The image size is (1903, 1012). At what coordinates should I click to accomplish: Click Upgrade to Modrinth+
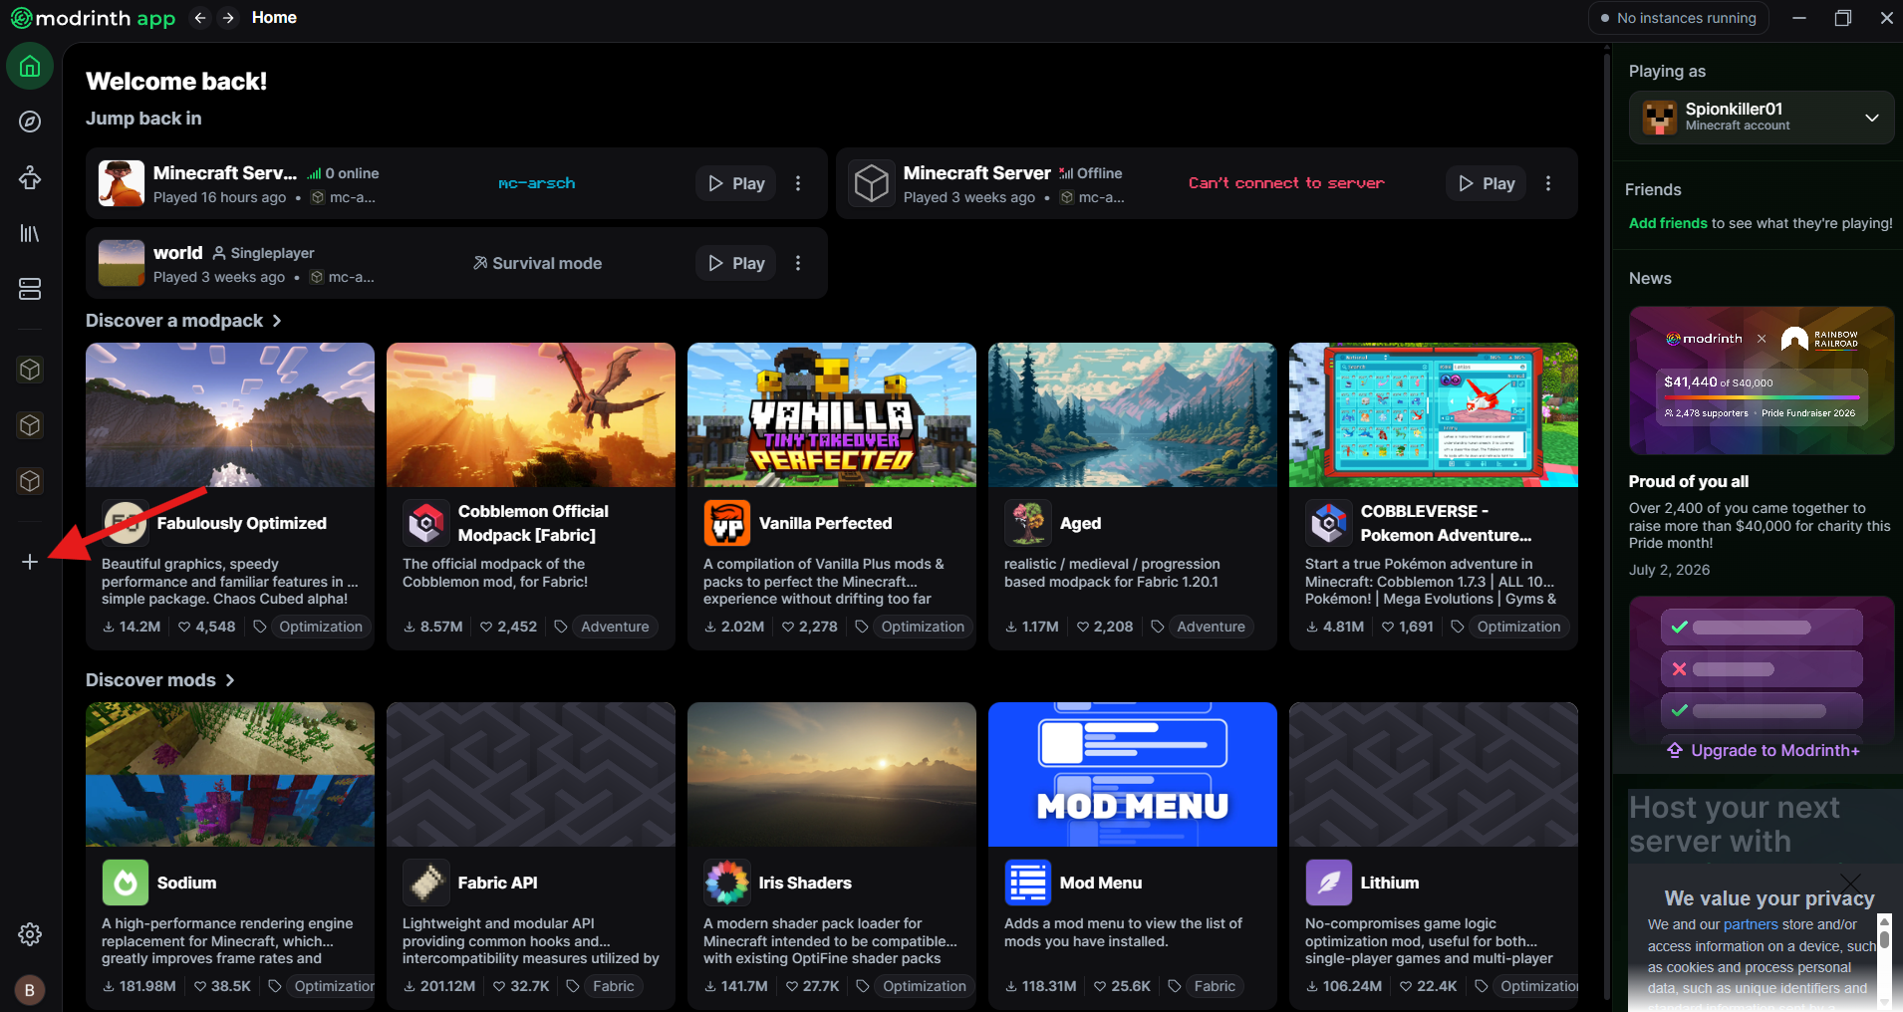(1763, 750)
